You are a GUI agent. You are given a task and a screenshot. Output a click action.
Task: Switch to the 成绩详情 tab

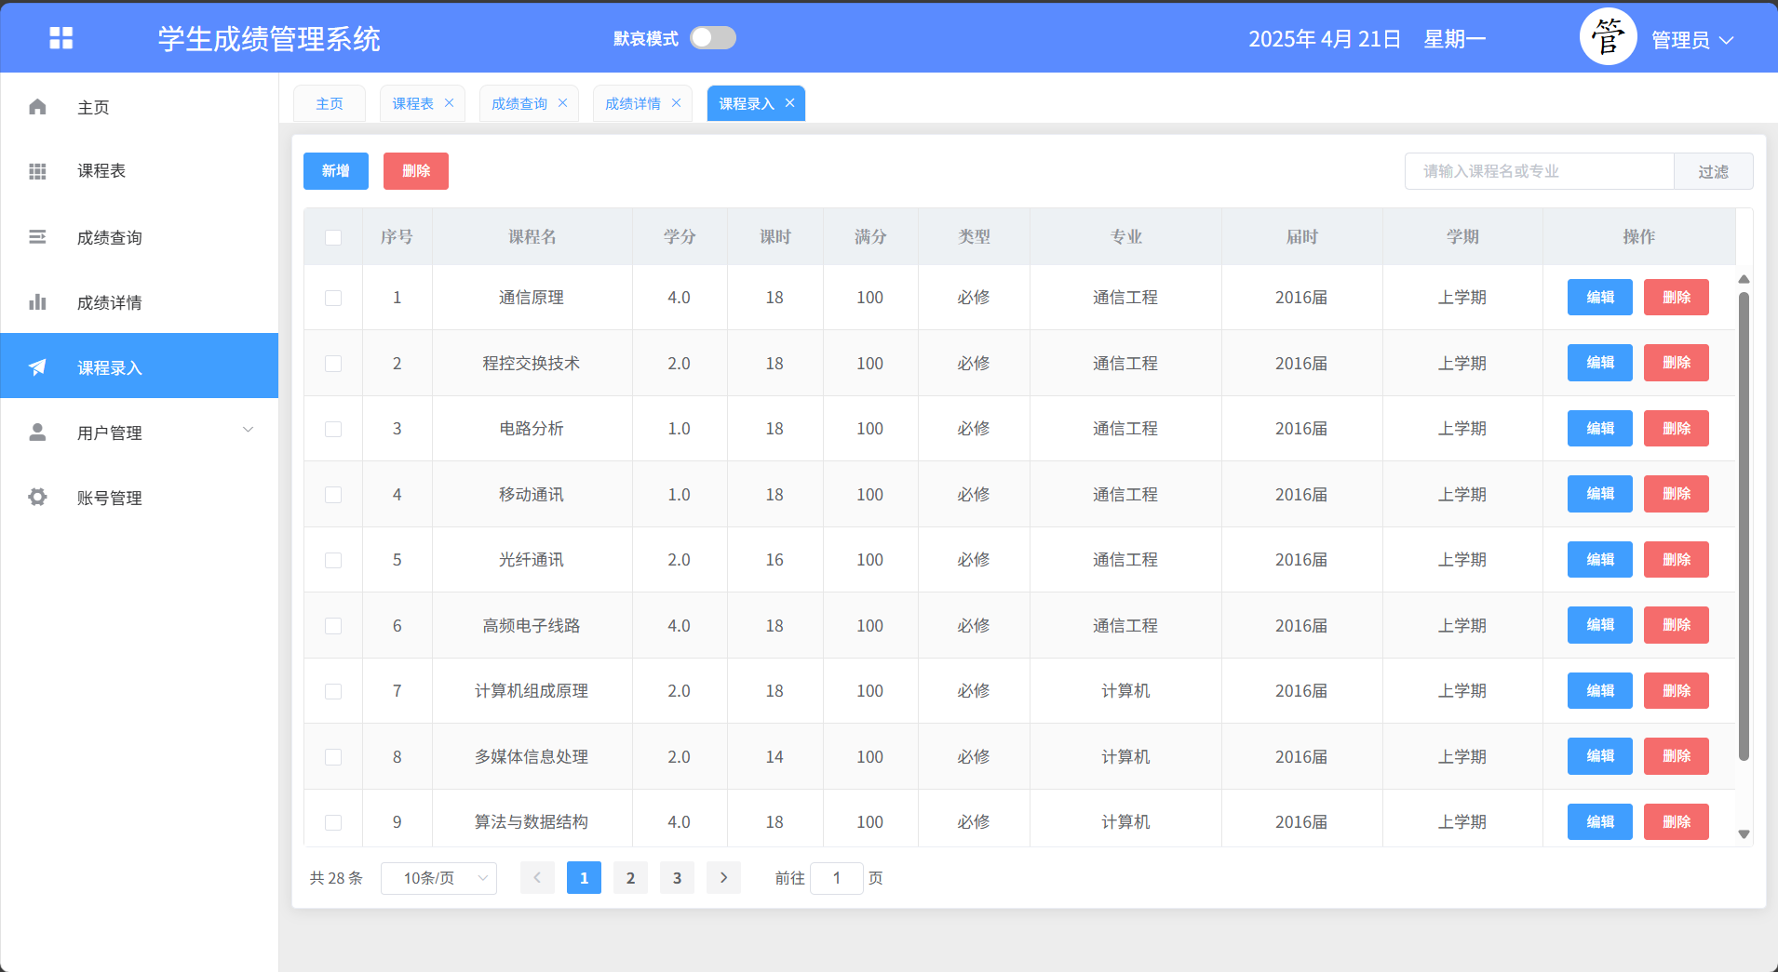click(x=632, y=103)
